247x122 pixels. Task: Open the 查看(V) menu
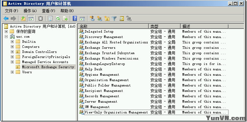pos(49,11)
